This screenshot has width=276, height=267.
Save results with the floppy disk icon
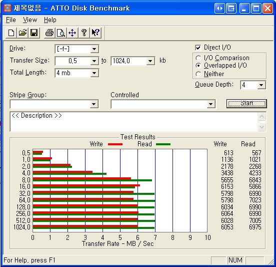34,33
